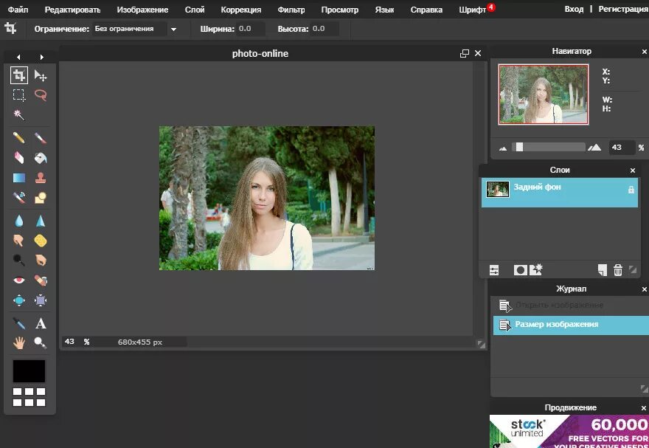This screenshot has height=448, width=649.
Task: Open layer settings sliders icon
Action: (x=494, y=270)
